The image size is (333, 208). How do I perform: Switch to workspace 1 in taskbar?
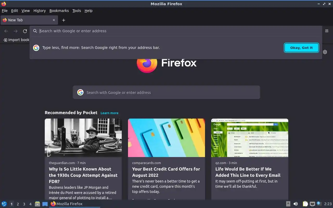(x=11, y=204)
